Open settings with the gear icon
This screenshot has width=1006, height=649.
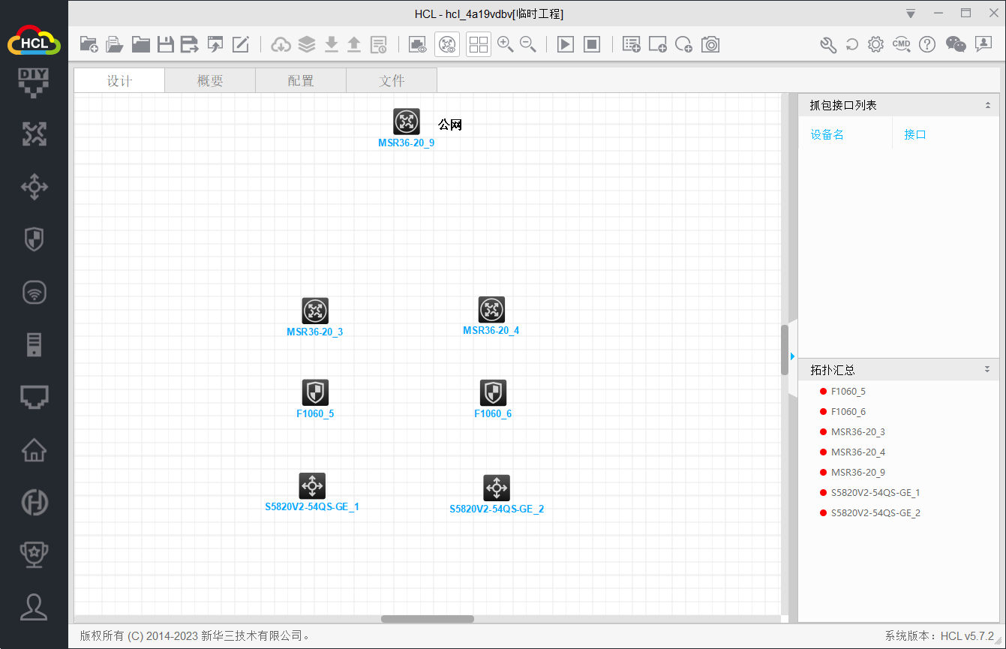[875, 44]
